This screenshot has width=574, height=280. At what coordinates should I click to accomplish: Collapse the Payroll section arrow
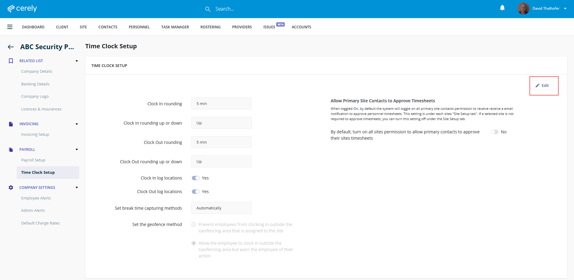tap(77, 150)
